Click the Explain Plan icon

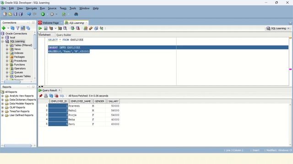click(51, 28)
